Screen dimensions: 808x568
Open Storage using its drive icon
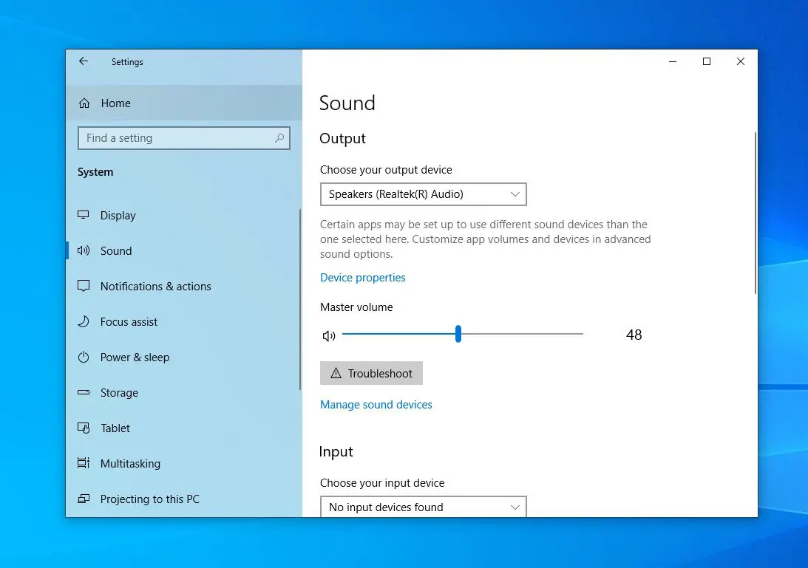pos(84,392)
